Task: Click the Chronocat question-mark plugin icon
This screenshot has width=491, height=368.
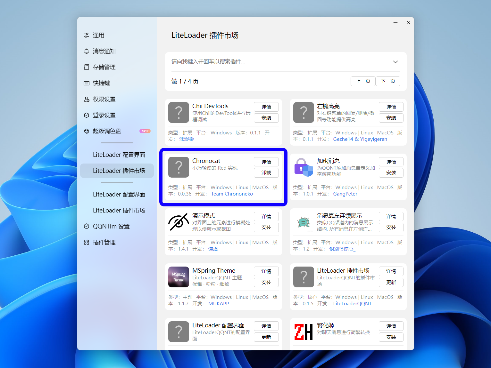Action: point(179,167)
